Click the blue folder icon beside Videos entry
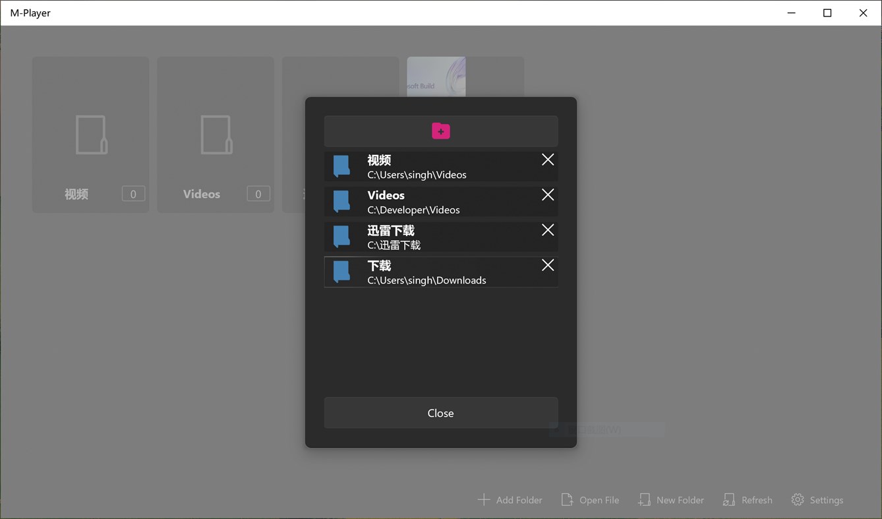 click(x=341, y=201)
